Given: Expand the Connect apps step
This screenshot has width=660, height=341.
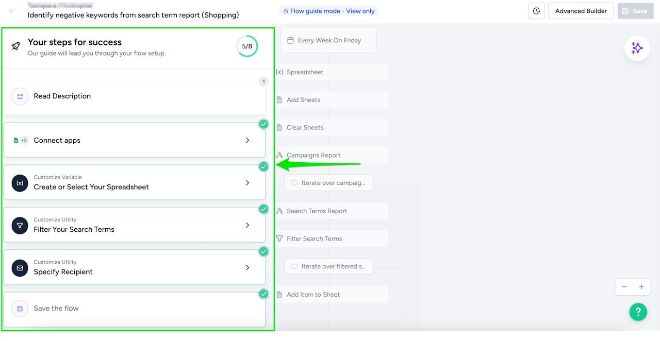Looking at the screenshot, I should pos(247,140).
